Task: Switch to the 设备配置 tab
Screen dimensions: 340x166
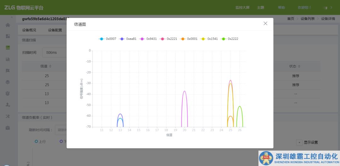Action: pos(55,30)
